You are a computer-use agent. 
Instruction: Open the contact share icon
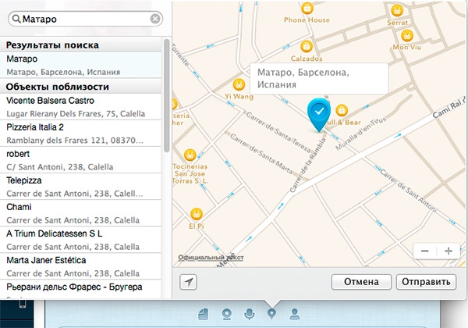(x=295, y=314)
